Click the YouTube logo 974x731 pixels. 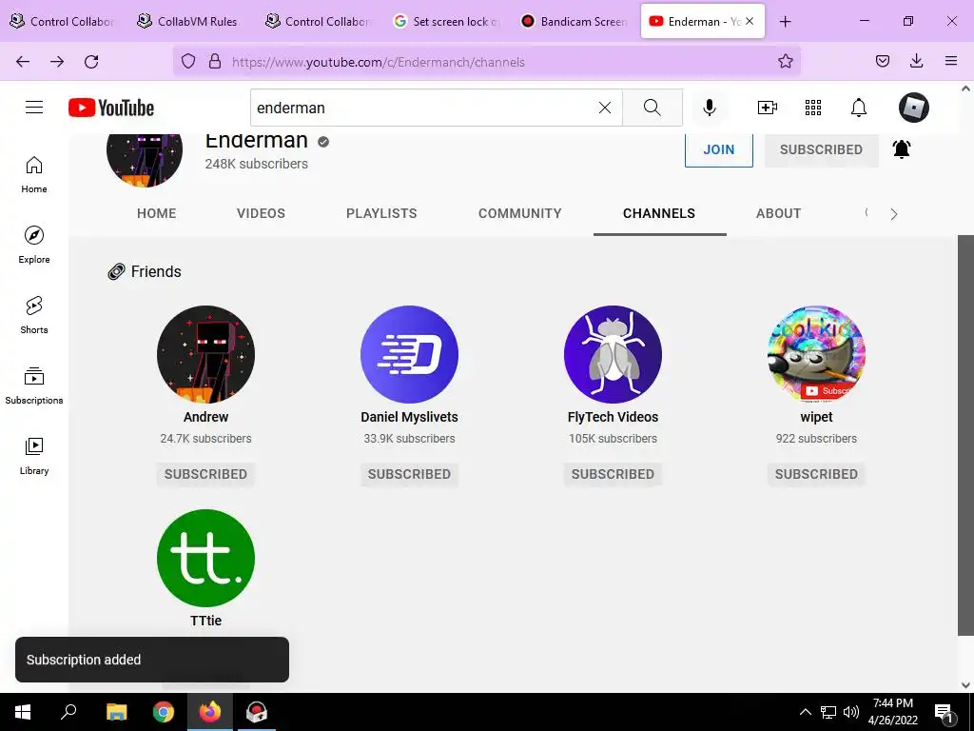coord(111,108)
